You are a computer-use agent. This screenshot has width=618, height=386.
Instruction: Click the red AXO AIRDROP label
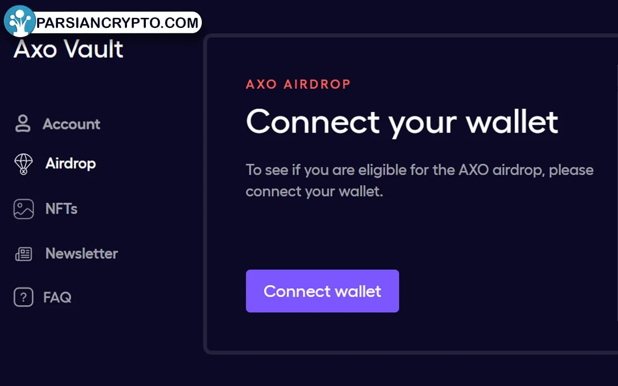point(298,84)
